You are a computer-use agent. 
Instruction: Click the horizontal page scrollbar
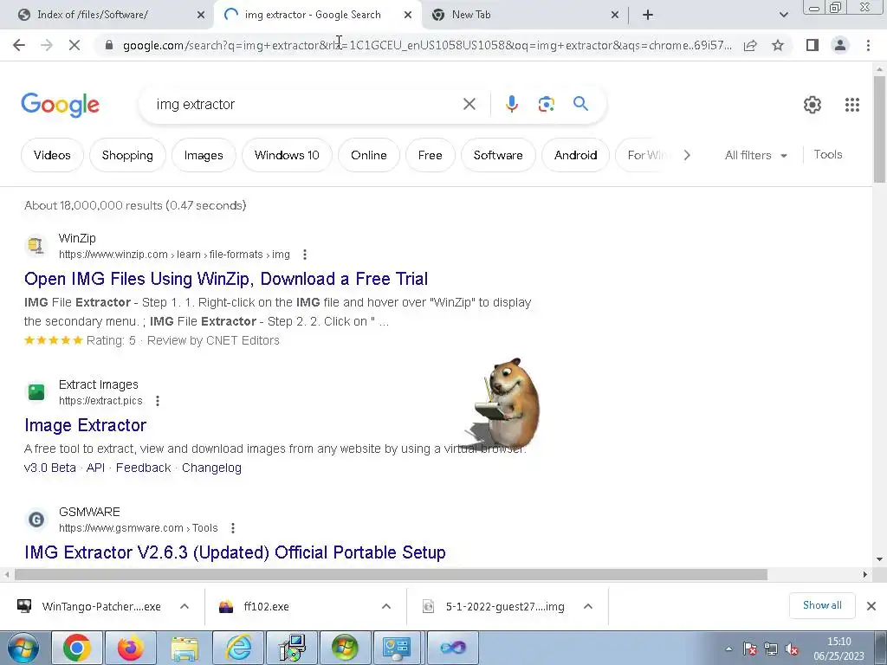point(391,575)
